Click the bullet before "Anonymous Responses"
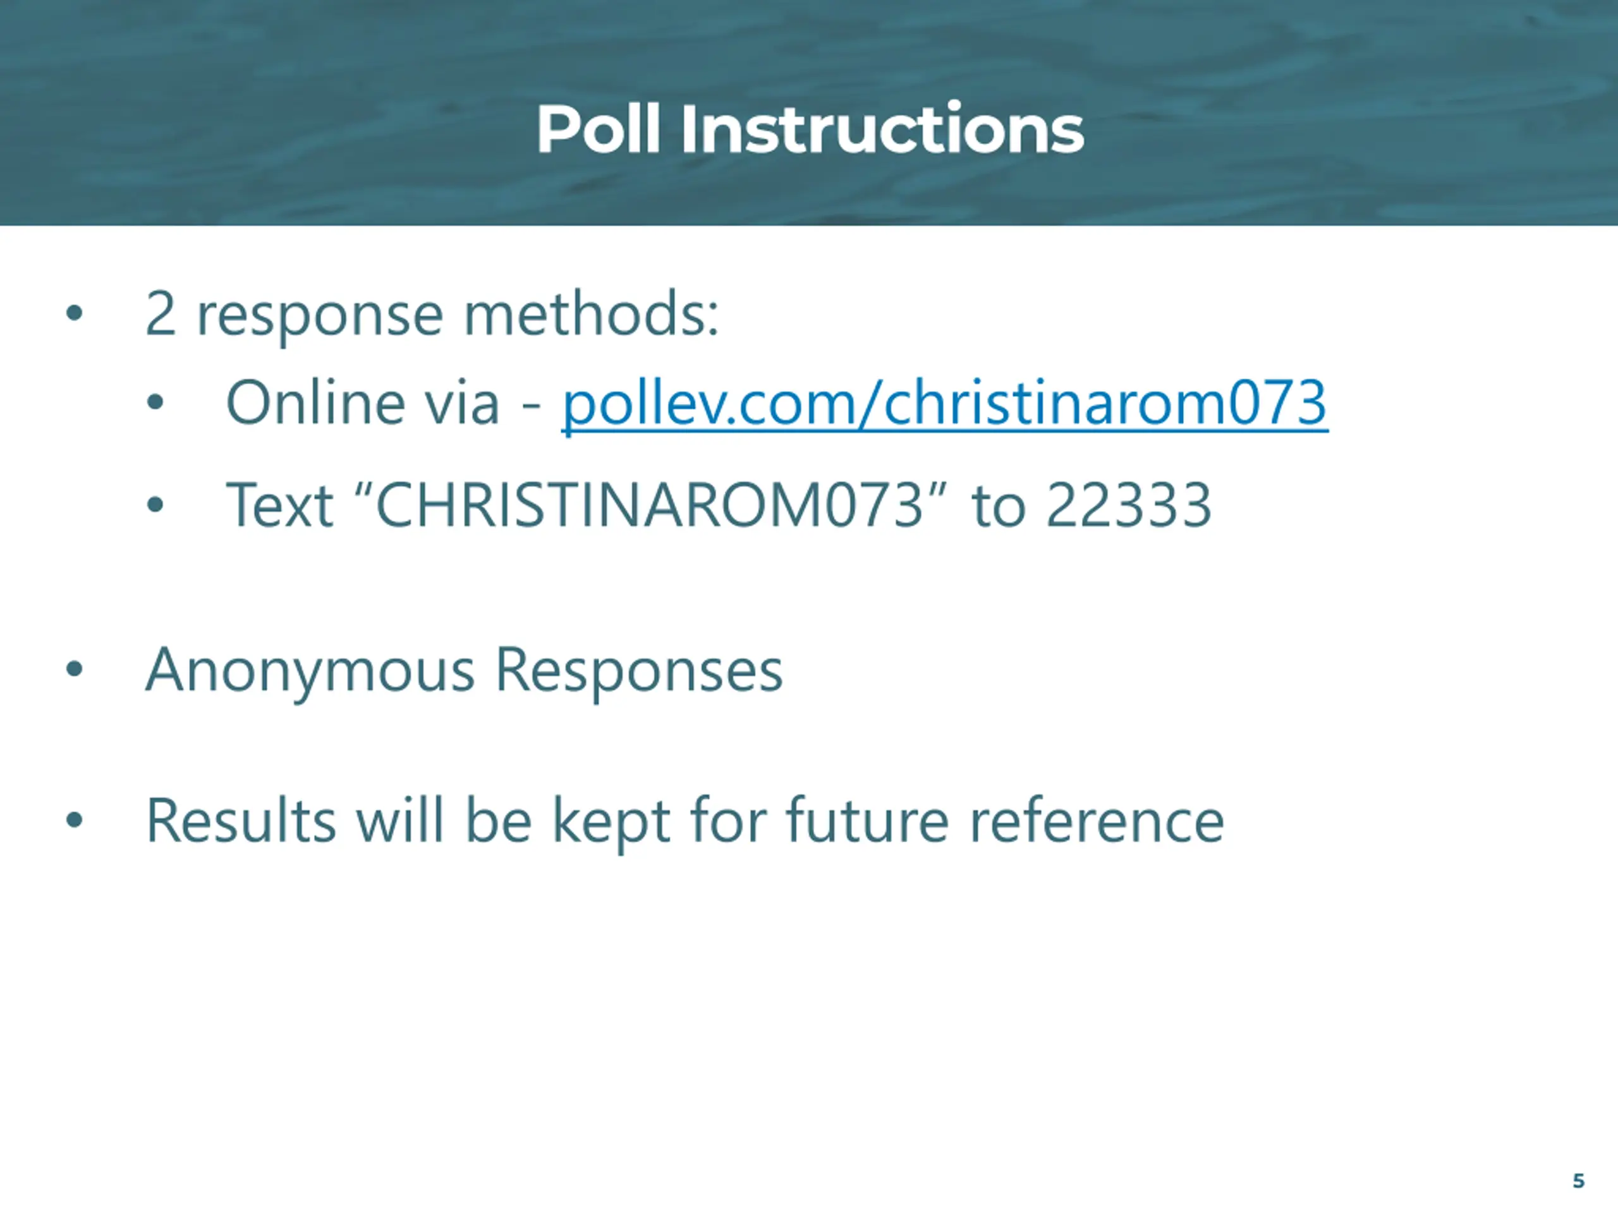This screenshot has height=1213, width=1618. coord(74,669)
